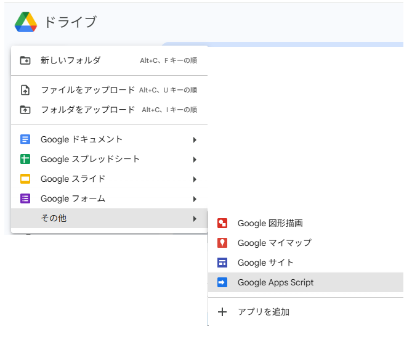Viewport: 404px width, 339px height.
Task: Click the file upload icon
Action: [x=25, y=90]
